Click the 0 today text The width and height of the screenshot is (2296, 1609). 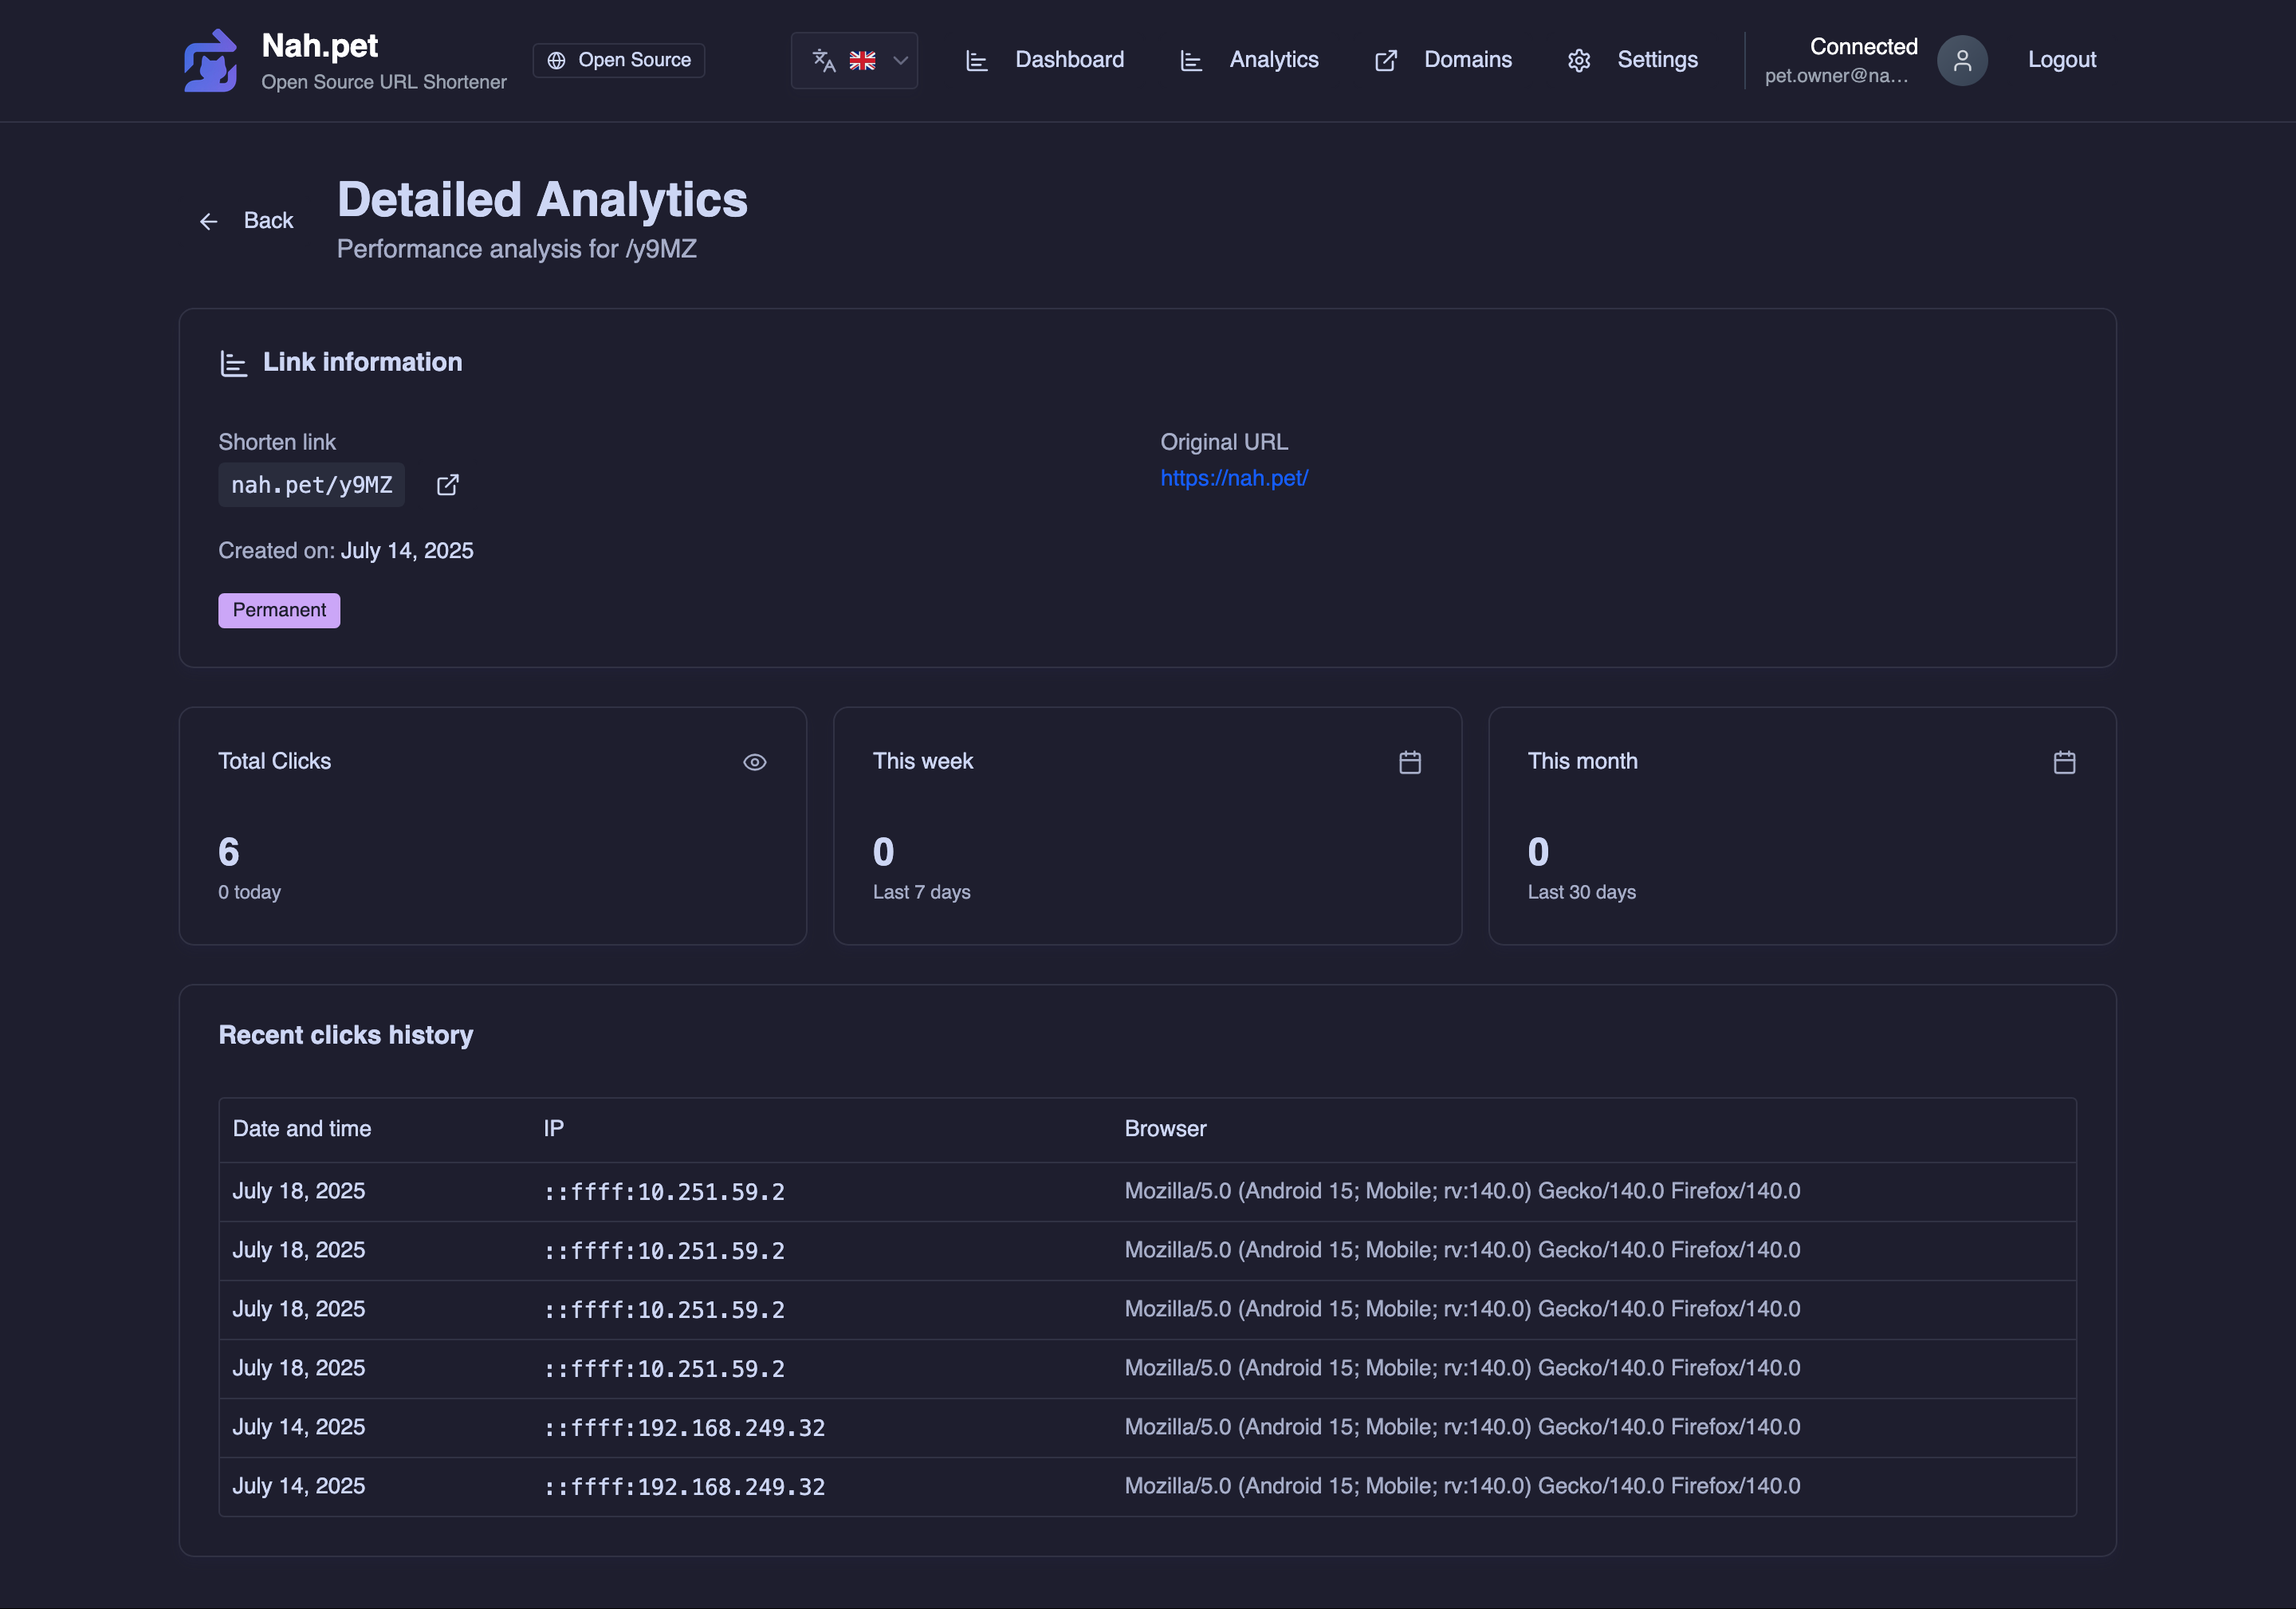249,892
